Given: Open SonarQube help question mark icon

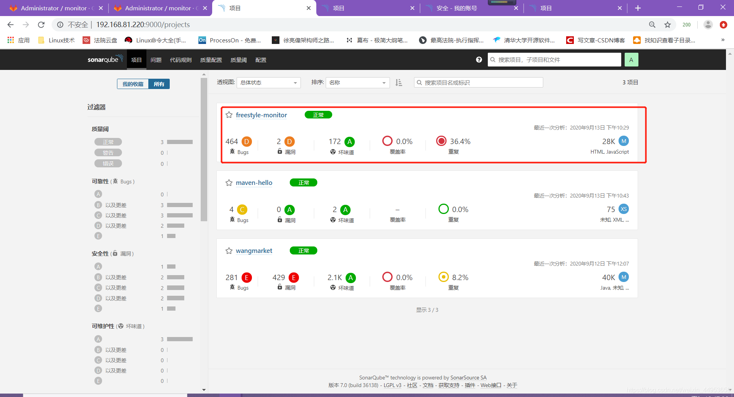Looking at the screenshot, I should pyautogui.click(x=479, y=60).
